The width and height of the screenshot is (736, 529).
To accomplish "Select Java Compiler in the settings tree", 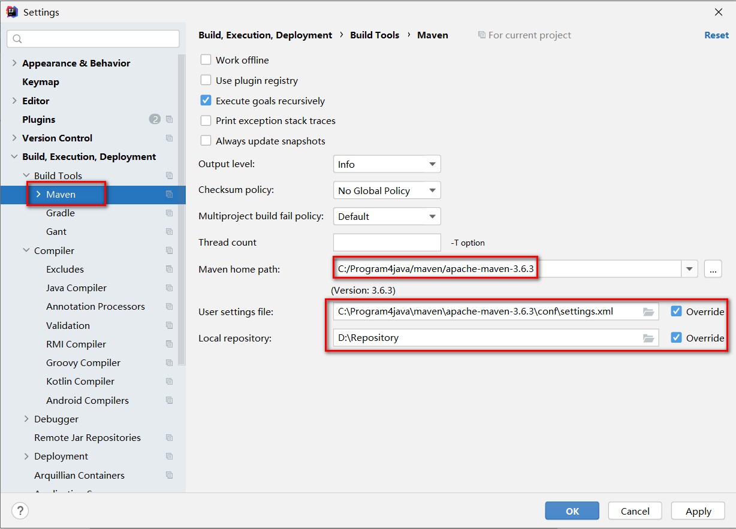I will click(x=76, y=288).
